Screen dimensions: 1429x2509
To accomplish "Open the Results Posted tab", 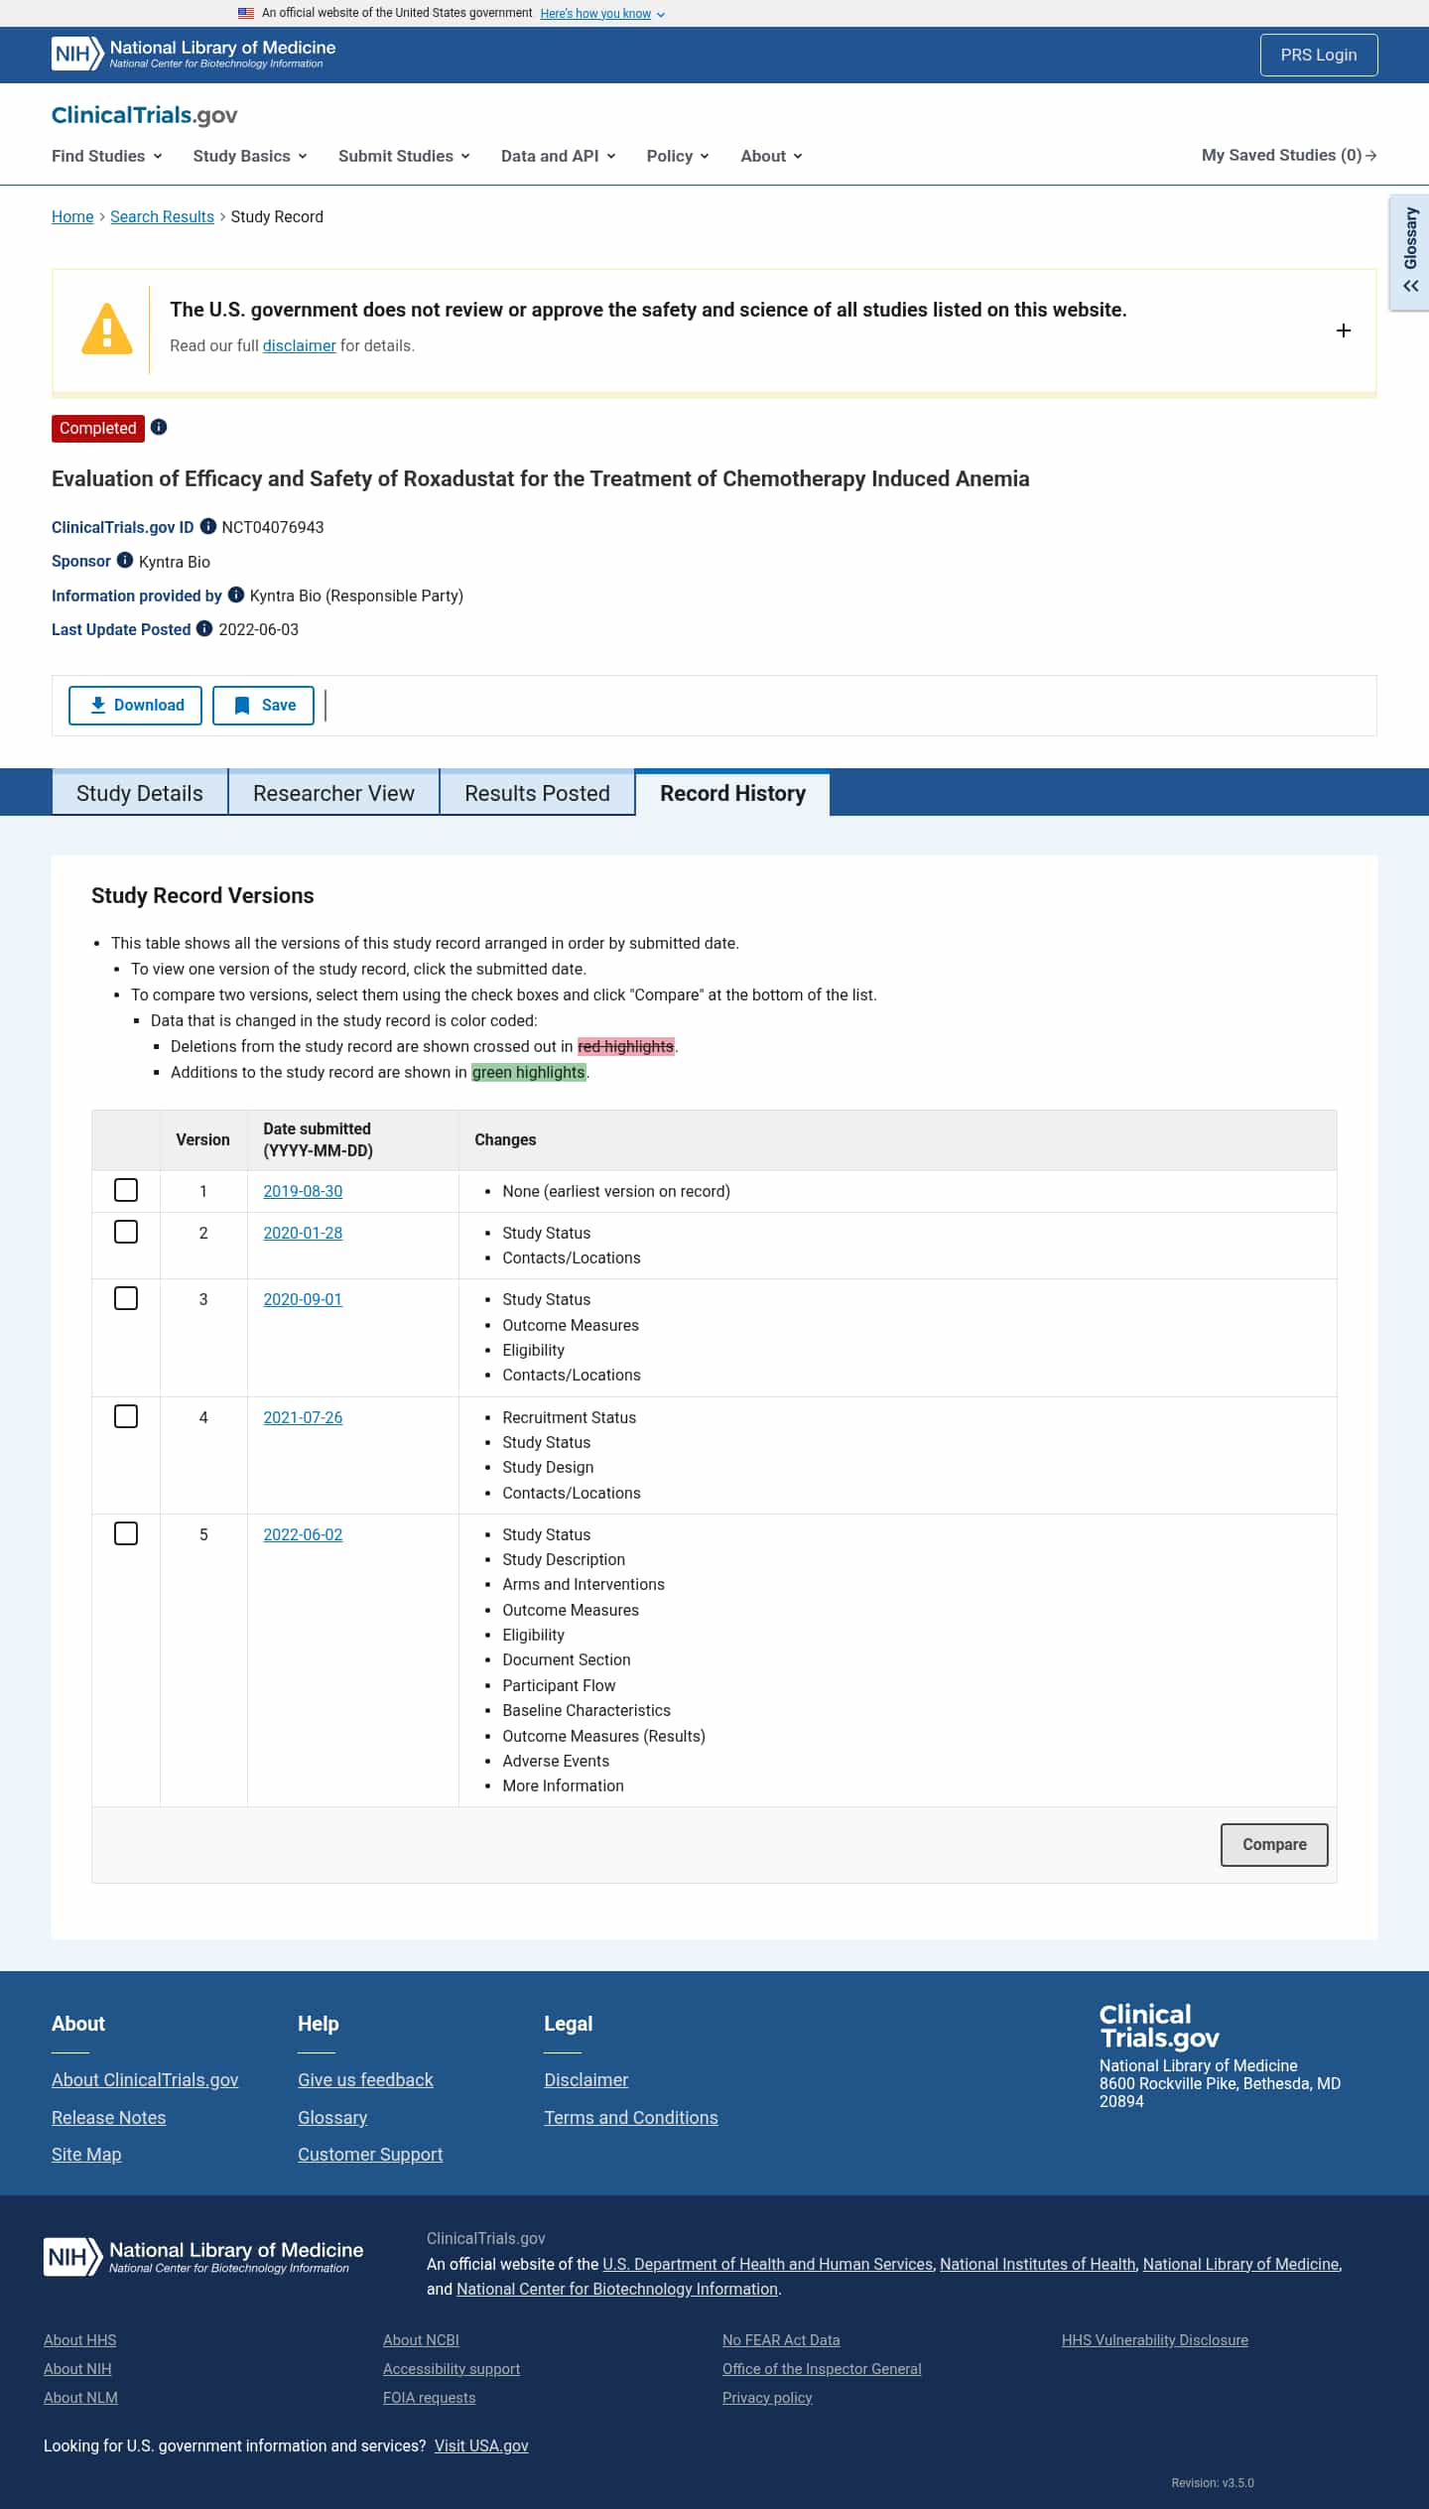I will pyautogui.click(x=537, y=793).
